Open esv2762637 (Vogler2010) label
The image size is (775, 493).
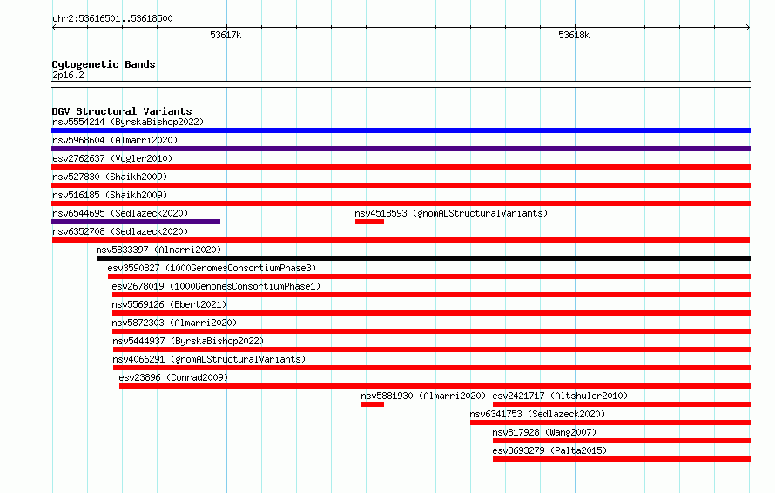112,158
